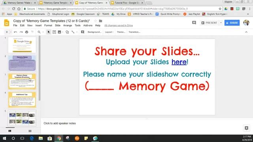Image resolution: width=253 pixels, height=142 pixels.
Task: Open the Slide menu
Action: tap(58, 25)
